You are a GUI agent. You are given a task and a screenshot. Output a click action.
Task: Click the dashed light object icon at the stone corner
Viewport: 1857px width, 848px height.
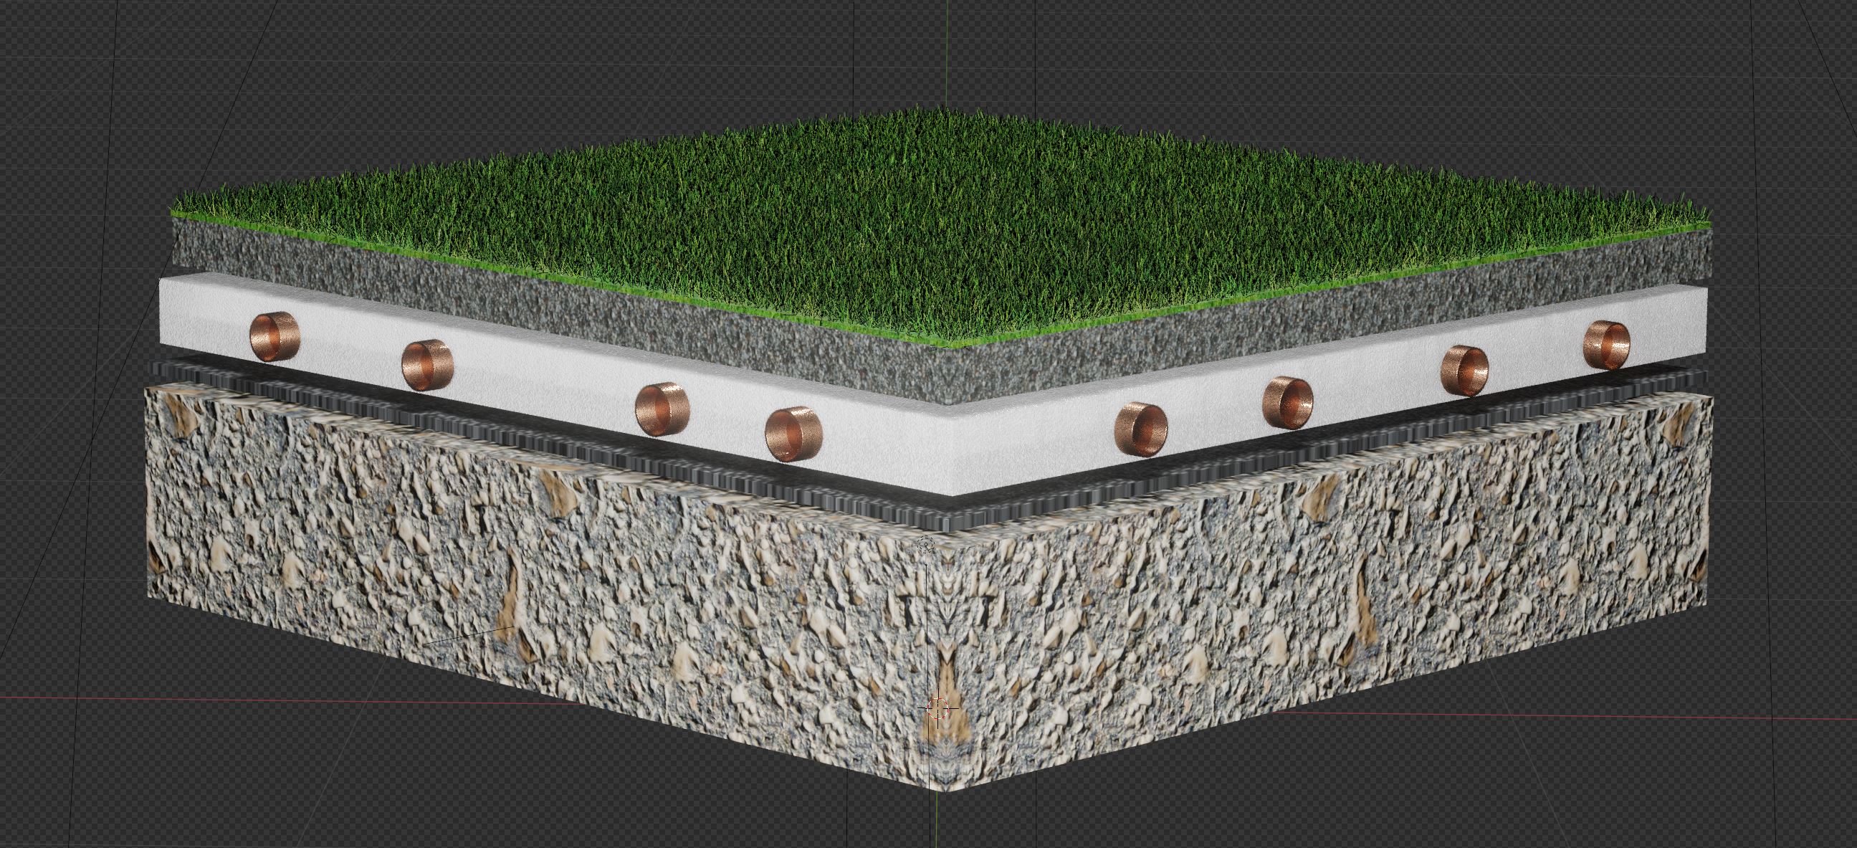click(927, 544)
